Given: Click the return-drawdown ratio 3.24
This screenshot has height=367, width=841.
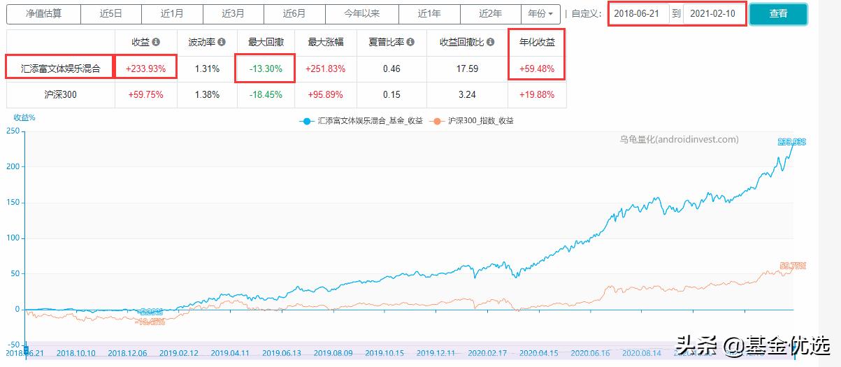Looking at the screenshot, I should click(x=467, y=95).
